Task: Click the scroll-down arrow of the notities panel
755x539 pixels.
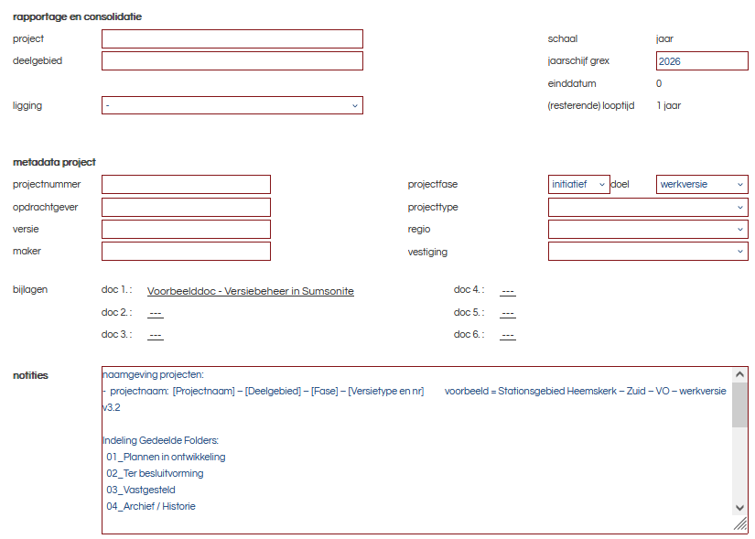Action: pyautogui.click(x=739, y=509)
